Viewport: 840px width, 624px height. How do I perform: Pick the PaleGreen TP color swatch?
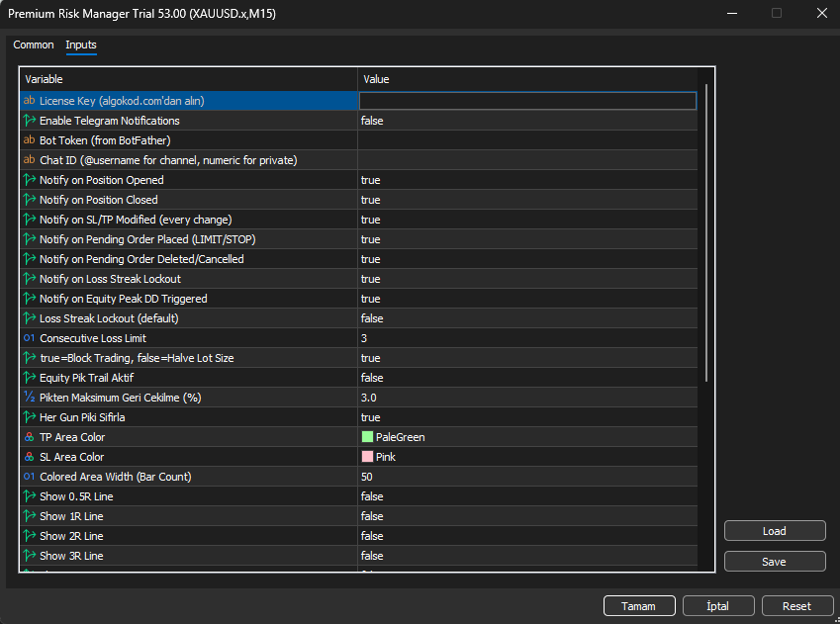tap(367, 437)
